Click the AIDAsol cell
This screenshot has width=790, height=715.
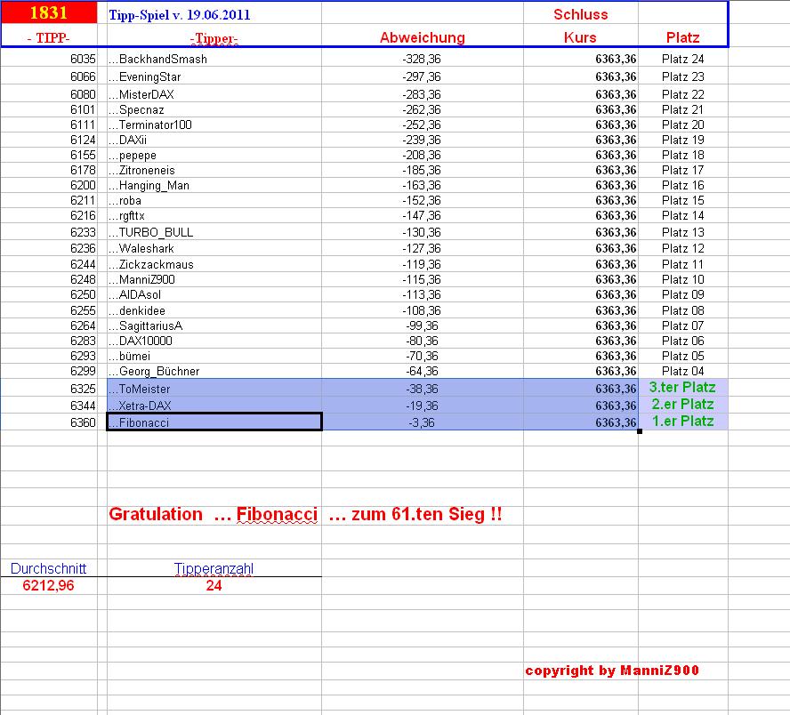click(x=214, y=294)
